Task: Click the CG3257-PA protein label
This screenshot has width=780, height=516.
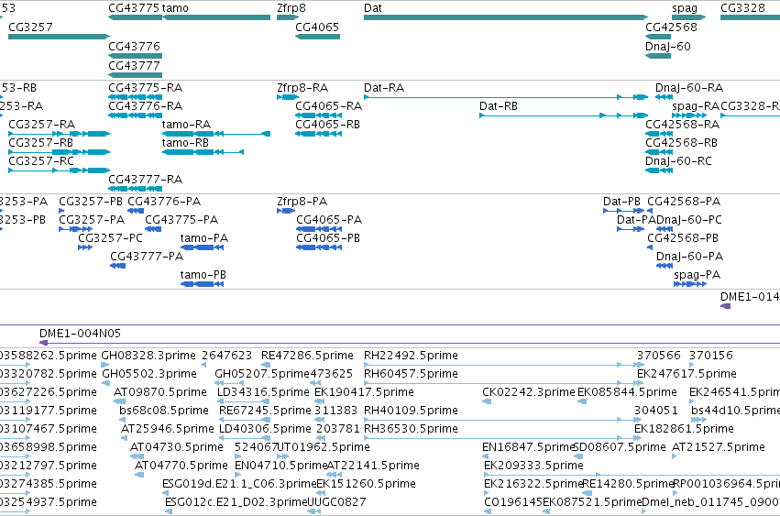Action: 92,220
